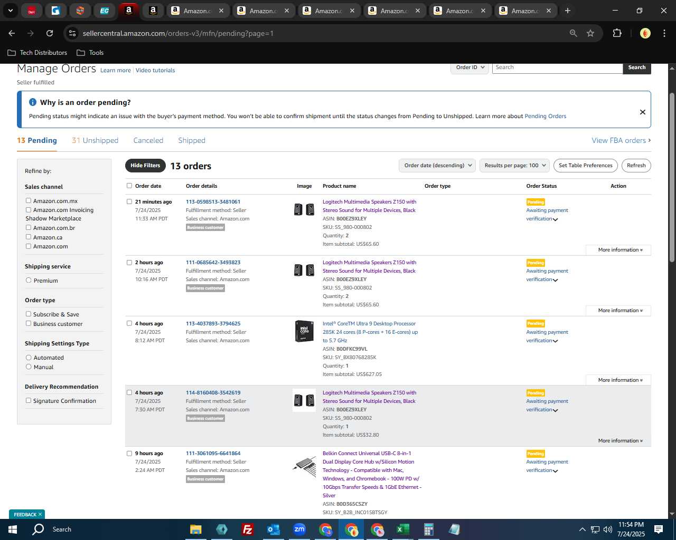Open the Results per page dropdown

point(514,166)
